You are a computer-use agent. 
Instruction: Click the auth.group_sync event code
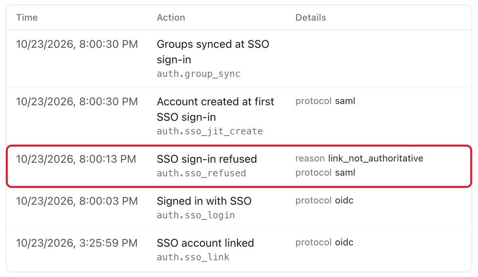pyautogui.click(x=199, y=74)
